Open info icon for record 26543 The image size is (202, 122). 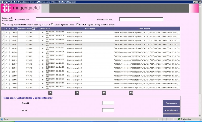click(10, 48)
